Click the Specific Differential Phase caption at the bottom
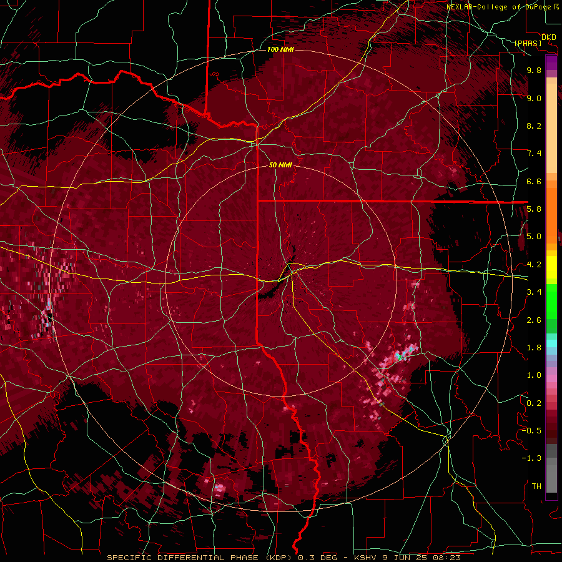 coord(283,558)
